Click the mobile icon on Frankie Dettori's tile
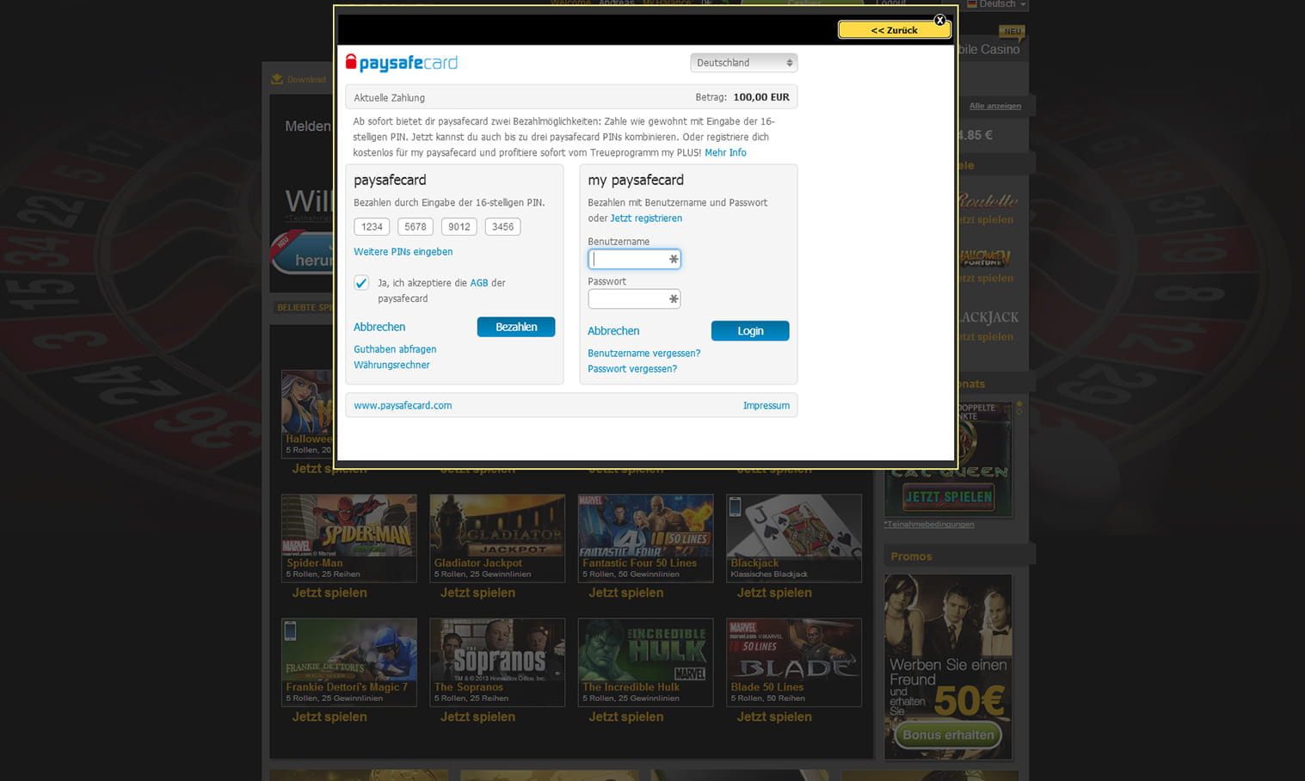Image resolution: width=1305 pixels, height=781 pixels. pos(291,631)
